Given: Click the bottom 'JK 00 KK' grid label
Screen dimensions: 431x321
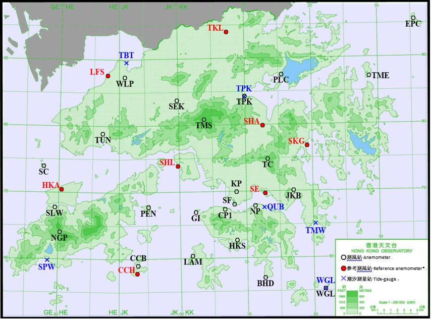Looking at the screenshot, I should [182, 312].
